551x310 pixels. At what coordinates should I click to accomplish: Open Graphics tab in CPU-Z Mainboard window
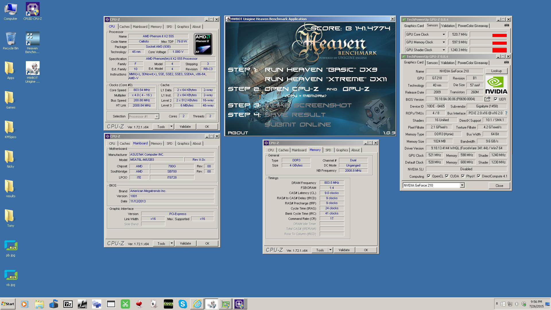pyautogui.click(x=183, y=144)
